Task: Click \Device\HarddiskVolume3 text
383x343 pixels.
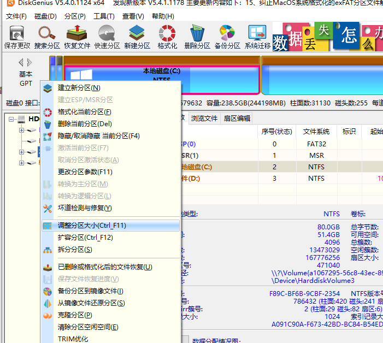Action: (313, 281)
